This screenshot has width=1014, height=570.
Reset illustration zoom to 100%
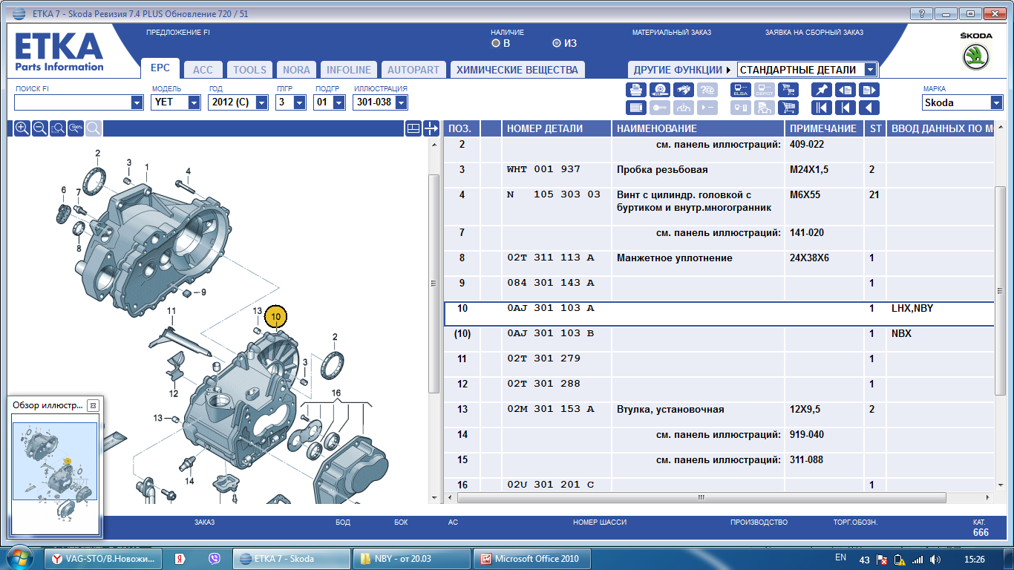coord(76,128)
